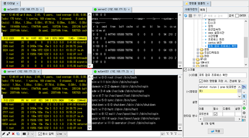Viewport: 249px width, 138px height.
Task: Switch to the 예제 tab
Action: coord(202,10)
